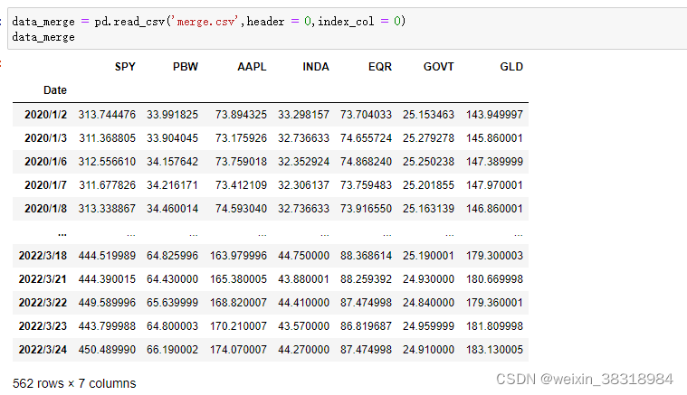Click SPY value 311.368805
The width and height of the screenshot is (687, 395).
107,138
